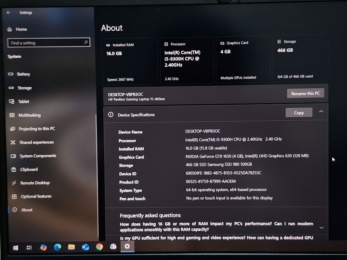Screen dimensions: 347x260
Task: Click '16.0 GB (15.8 GB usable)' text
Action: click(206, 148)
